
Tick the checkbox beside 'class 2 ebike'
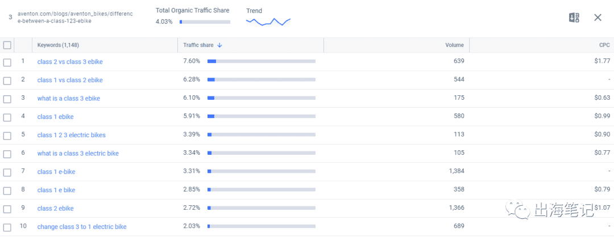tap(7, 209)
